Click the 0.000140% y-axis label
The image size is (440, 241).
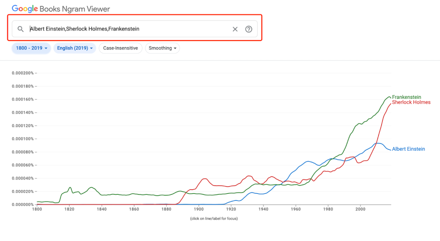(23, 113)
